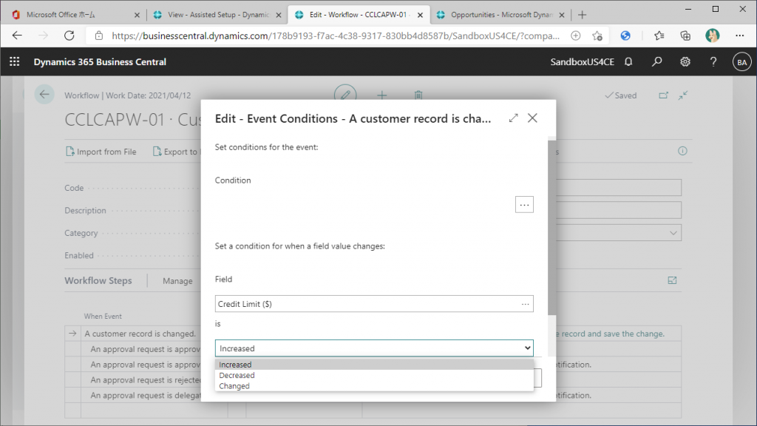Click 'An approval request is rejected' row

(x=146, y=380)
